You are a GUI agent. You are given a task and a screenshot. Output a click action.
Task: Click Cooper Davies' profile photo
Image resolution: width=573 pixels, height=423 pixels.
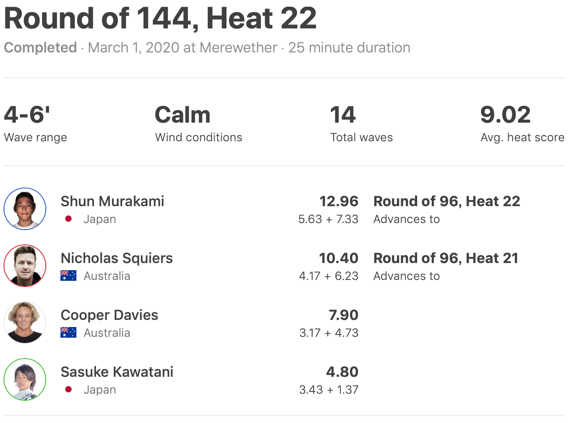(x=25, y=323)
